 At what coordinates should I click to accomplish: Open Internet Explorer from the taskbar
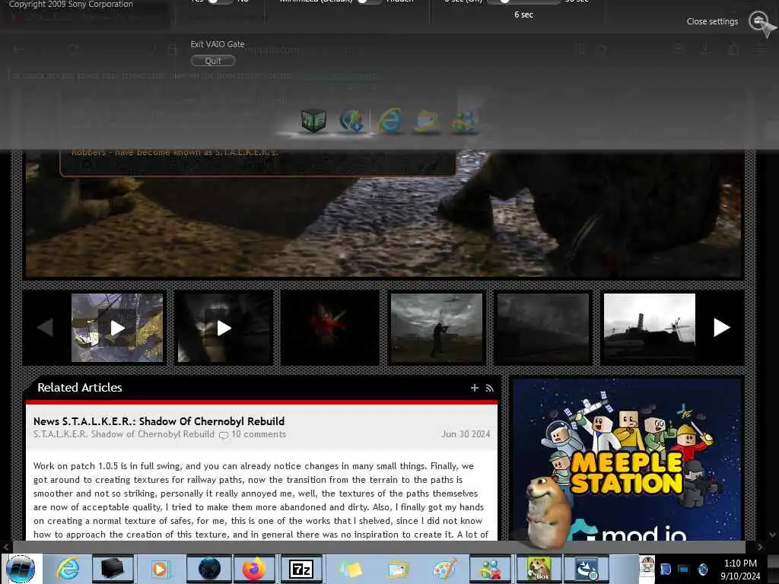point(68,569)
